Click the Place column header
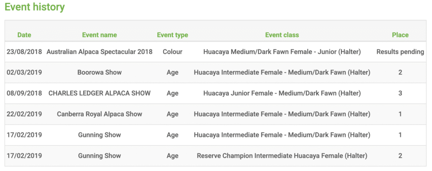 click(400, 35)
